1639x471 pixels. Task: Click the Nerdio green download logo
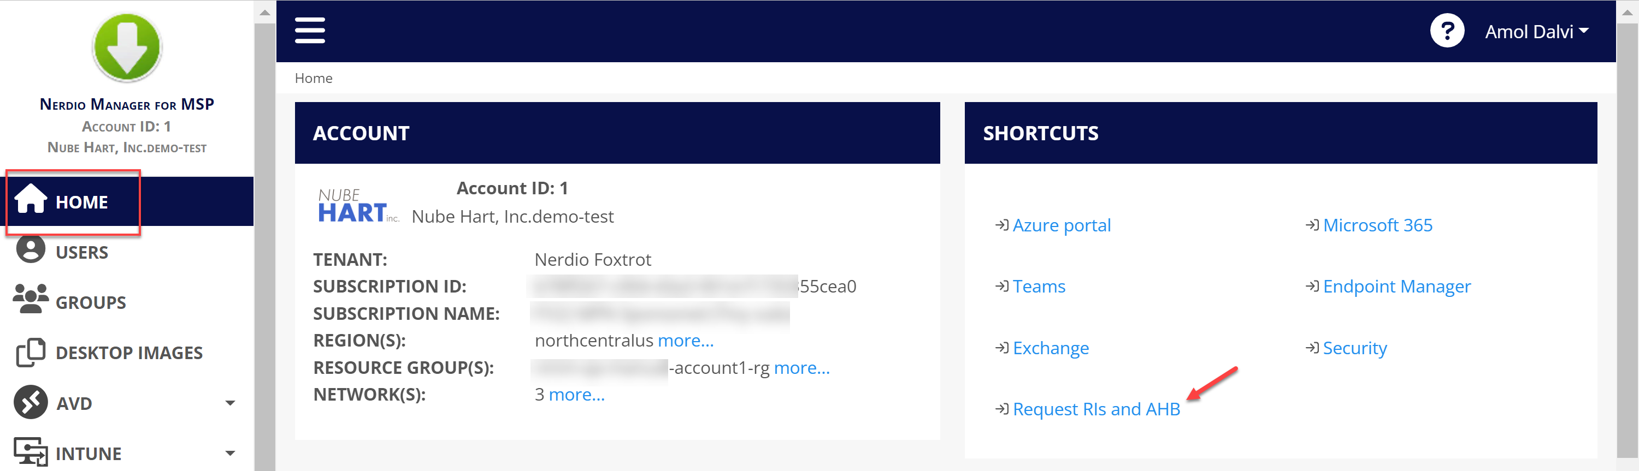(127, 47)
